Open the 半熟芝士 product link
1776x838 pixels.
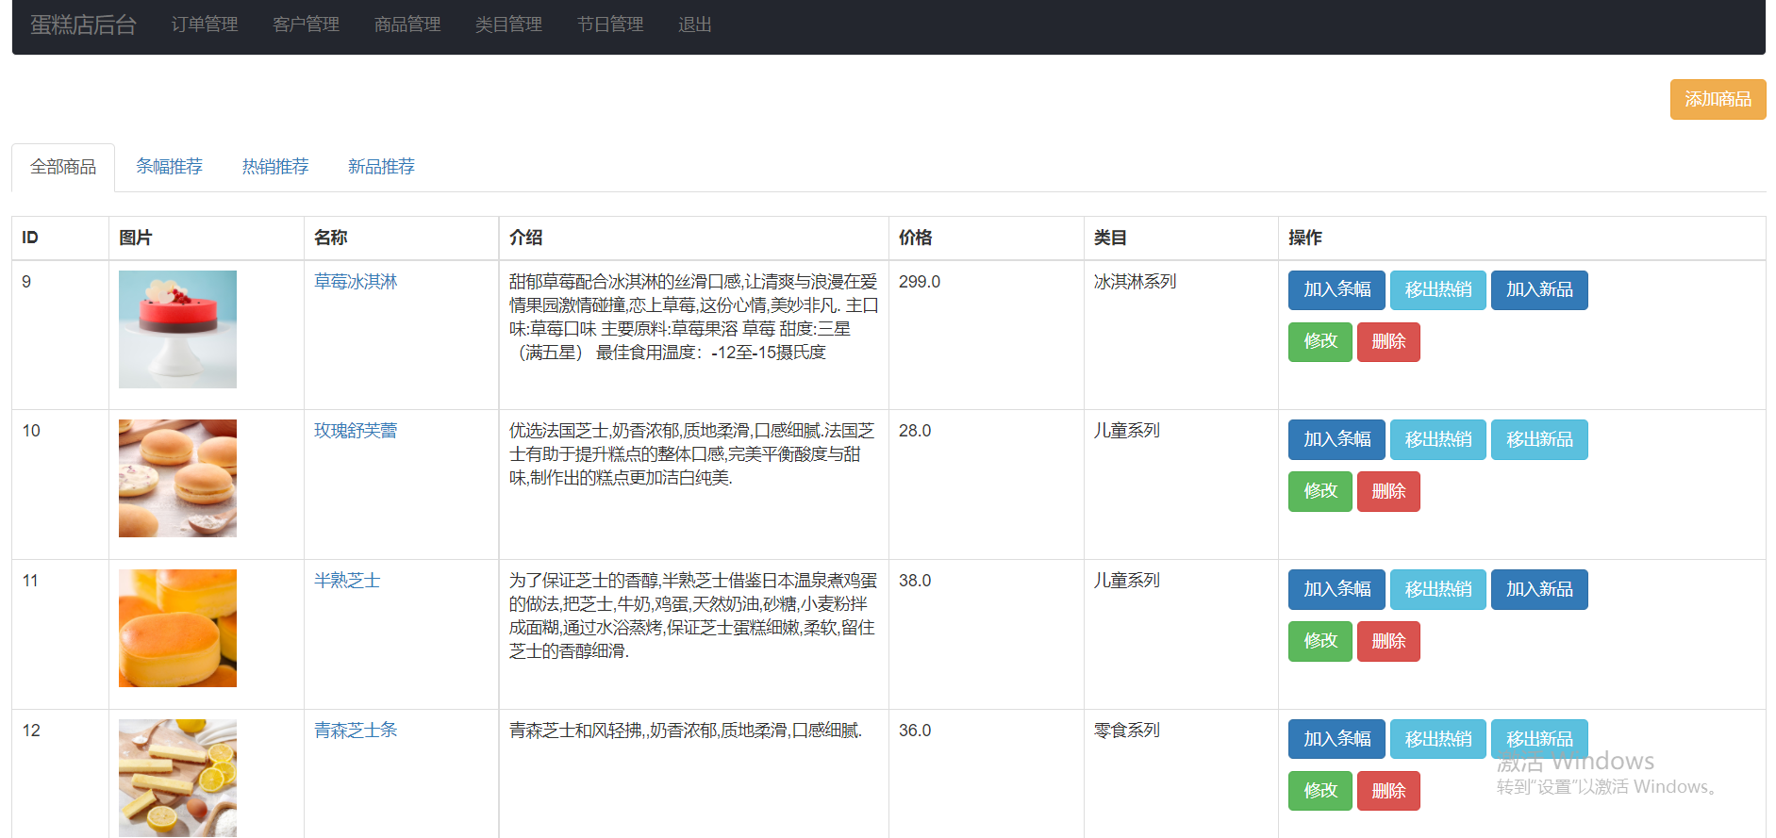(x=347, y=581)
